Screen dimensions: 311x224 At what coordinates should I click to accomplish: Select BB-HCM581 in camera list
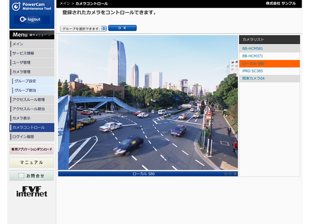point(269,49)
